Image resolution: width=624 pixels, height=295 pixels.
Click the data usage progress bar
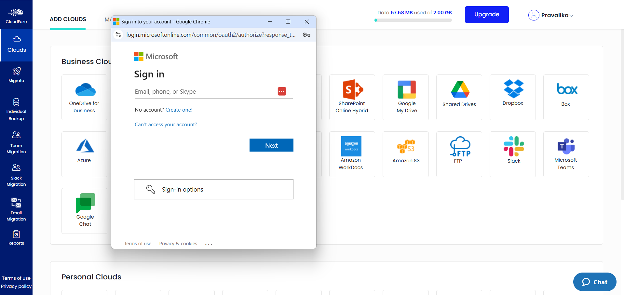413,20
